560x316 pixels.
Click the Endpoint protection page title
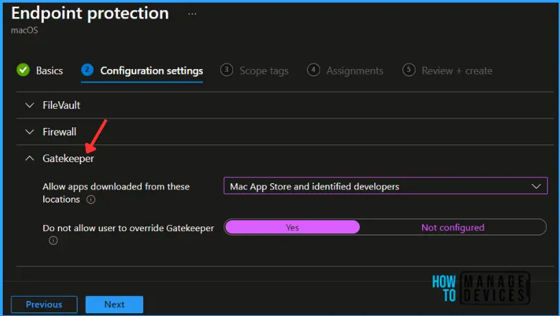(x=90, y=14)
